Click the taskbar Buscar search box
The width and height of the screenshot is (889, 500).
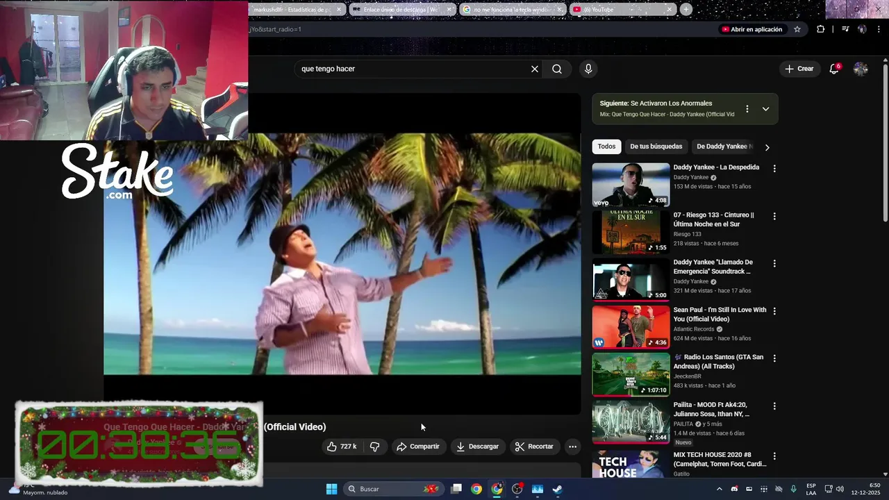tap(393, 489)
